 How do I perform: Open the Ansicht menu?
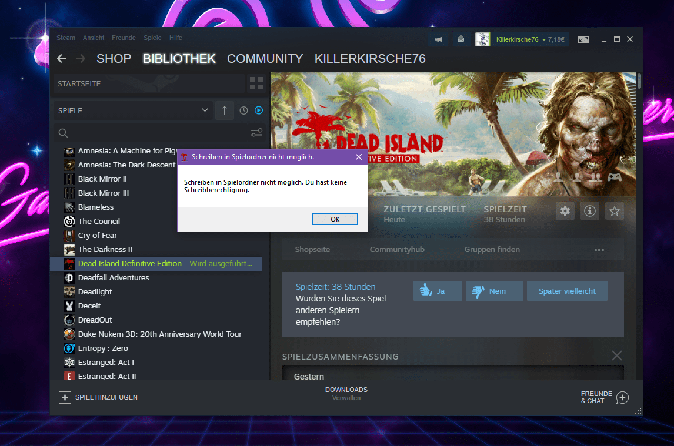tap(94, 38)
